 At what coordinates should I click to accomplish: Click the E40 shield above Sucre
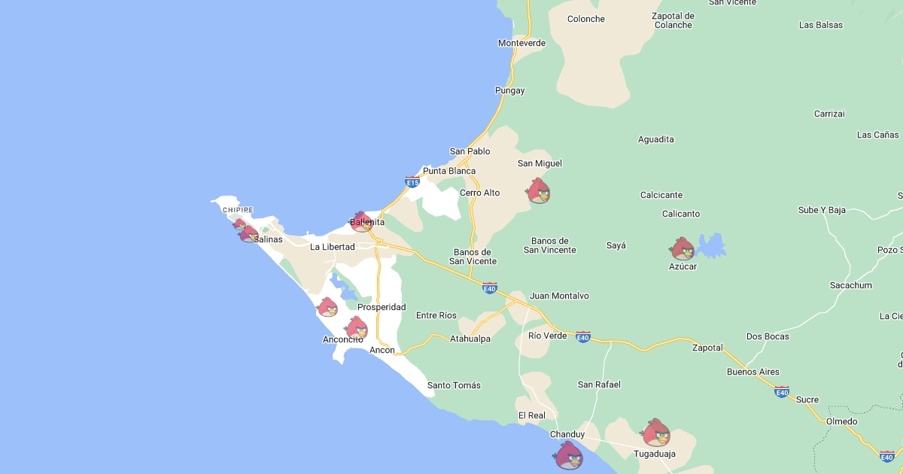click(782, 392)
